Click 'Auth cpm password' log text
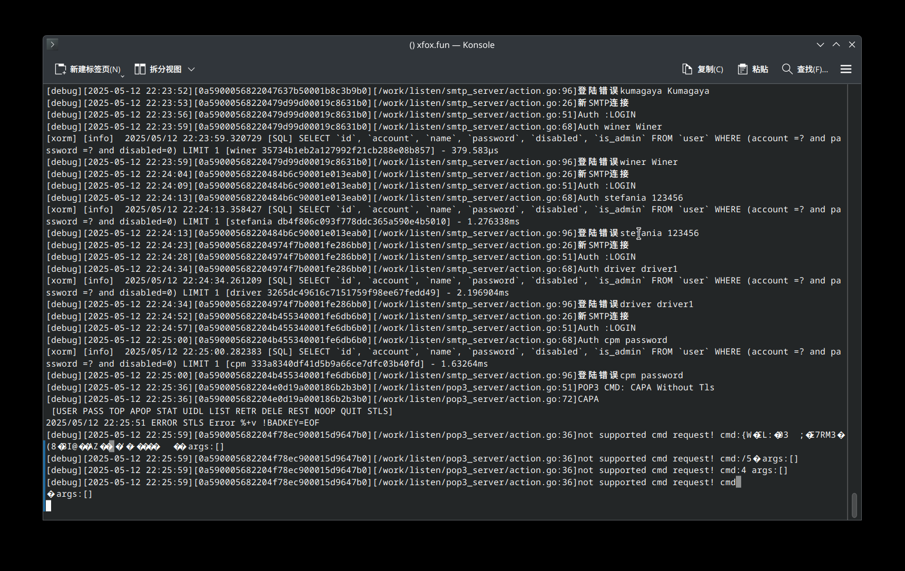The width and height of the screenshot is (905, 571). point(623,340)
